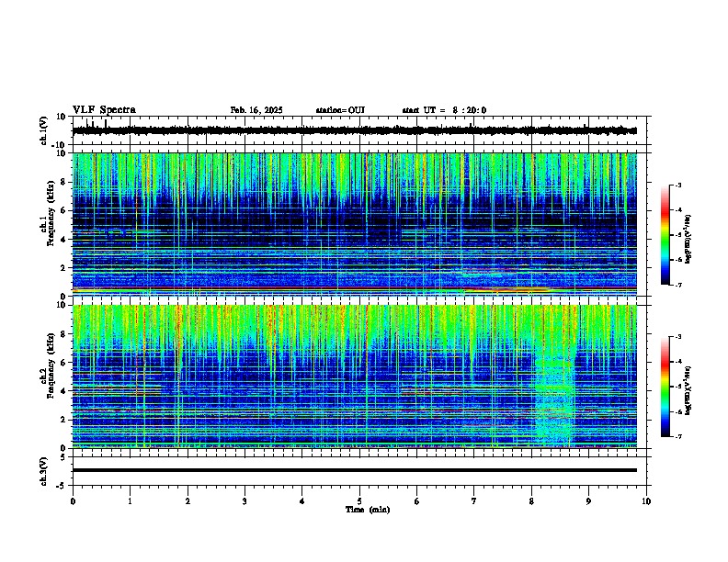This screenshot has height=562, width=728.
Task: Click the ch.2 "Frequency (kHz)" axis label
Action: 51,365
